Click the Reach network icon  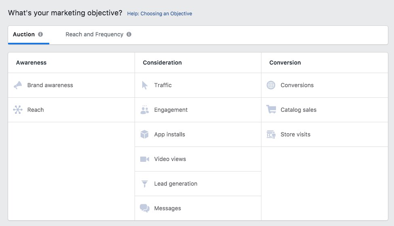tap(18, 110)
